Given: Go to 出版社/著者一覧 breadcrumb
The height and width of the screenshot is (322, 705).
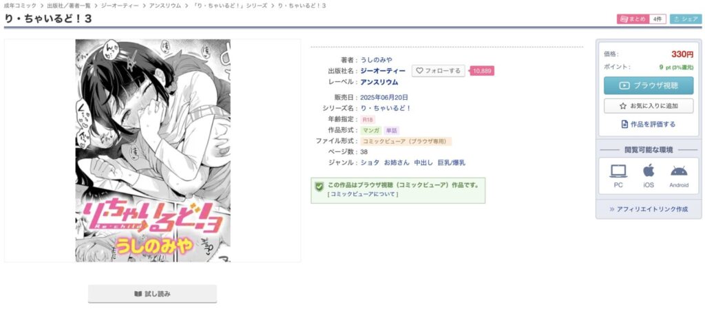Looking at the screenshot, I should [68, 6].
